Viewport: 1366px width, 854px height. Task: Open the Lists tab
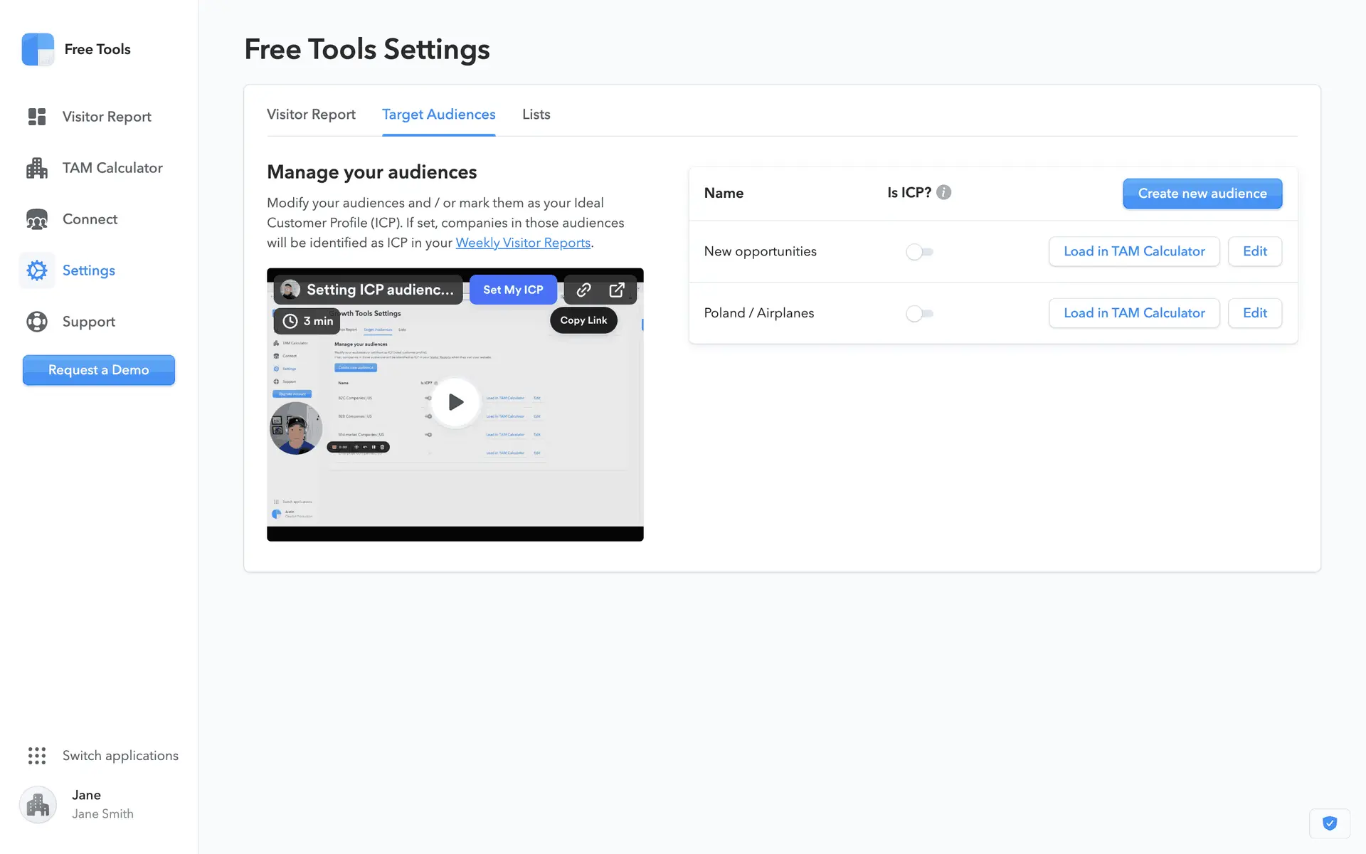[536, 115]
